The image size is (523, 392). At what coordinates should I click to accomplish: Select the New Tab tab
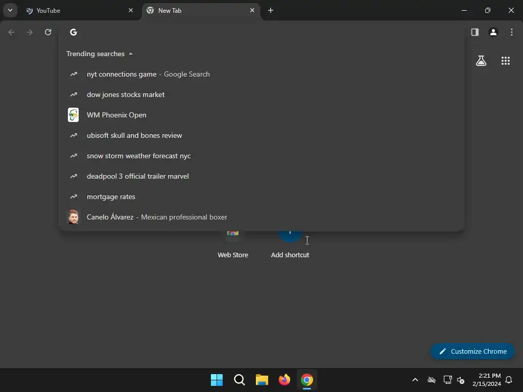coord(201,11)
